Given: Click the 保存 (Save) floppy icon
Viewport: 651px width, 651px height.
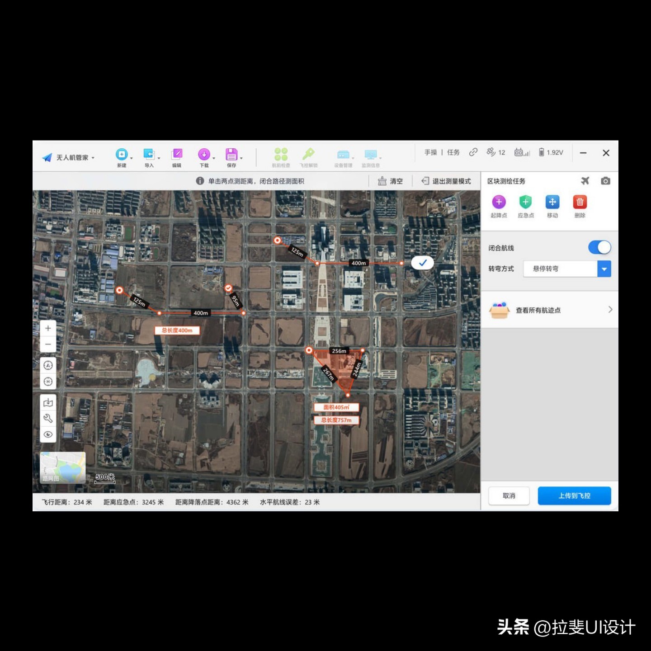Looking at the screenshot, I should pos(231,155).
